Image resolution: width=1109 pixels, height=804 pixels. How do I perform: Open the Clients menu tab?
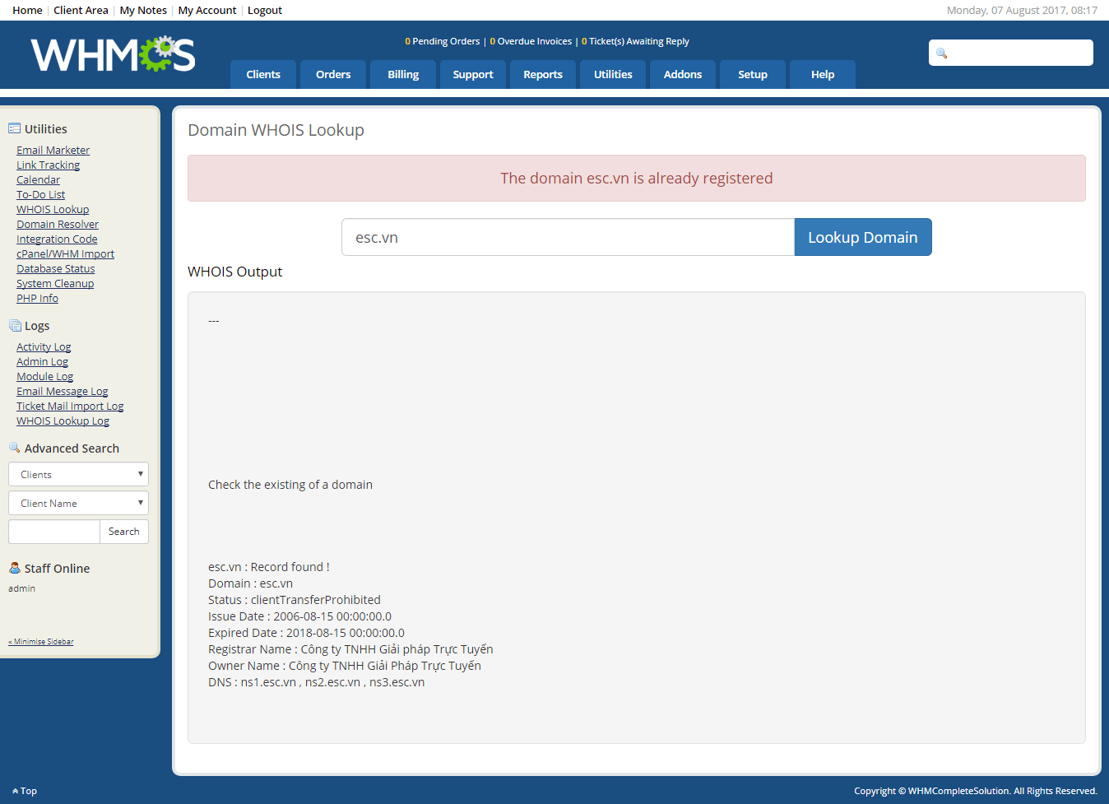[x=263, y=74]
